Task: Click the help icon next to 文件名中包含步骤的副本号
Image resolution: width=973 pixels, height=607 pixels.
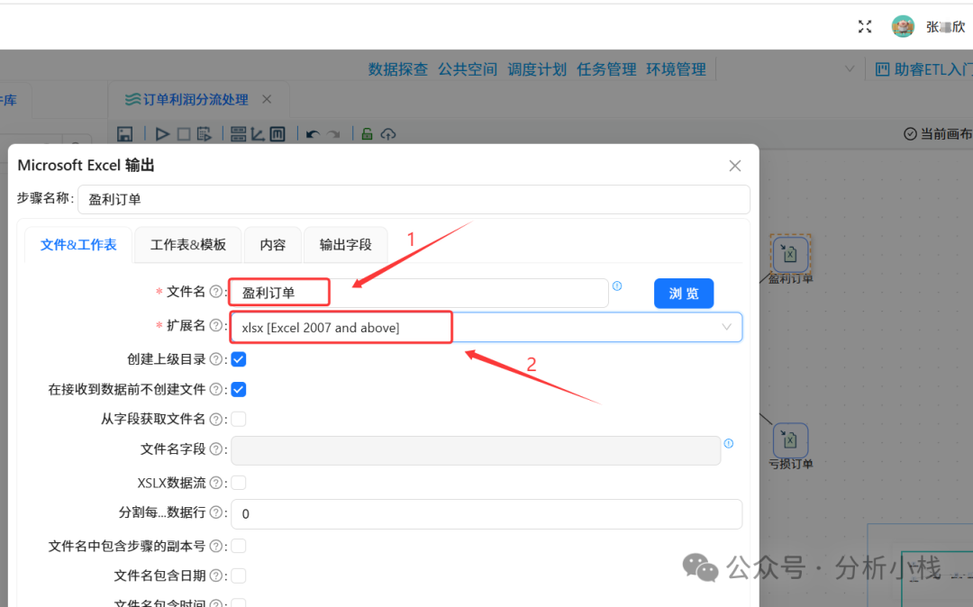Action: [216, 546]
